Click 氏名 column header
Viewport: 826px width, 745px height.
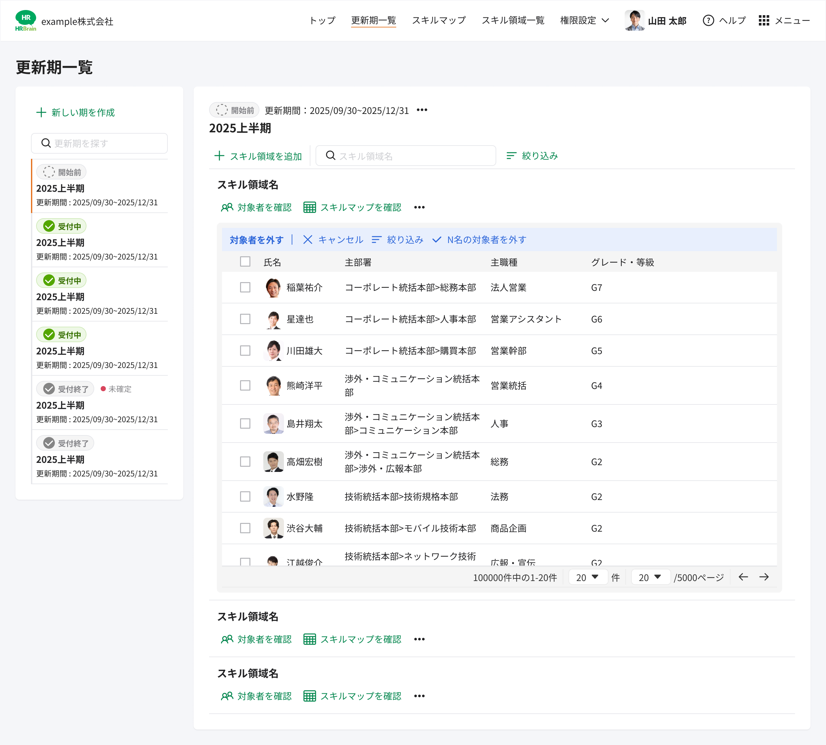272,262
